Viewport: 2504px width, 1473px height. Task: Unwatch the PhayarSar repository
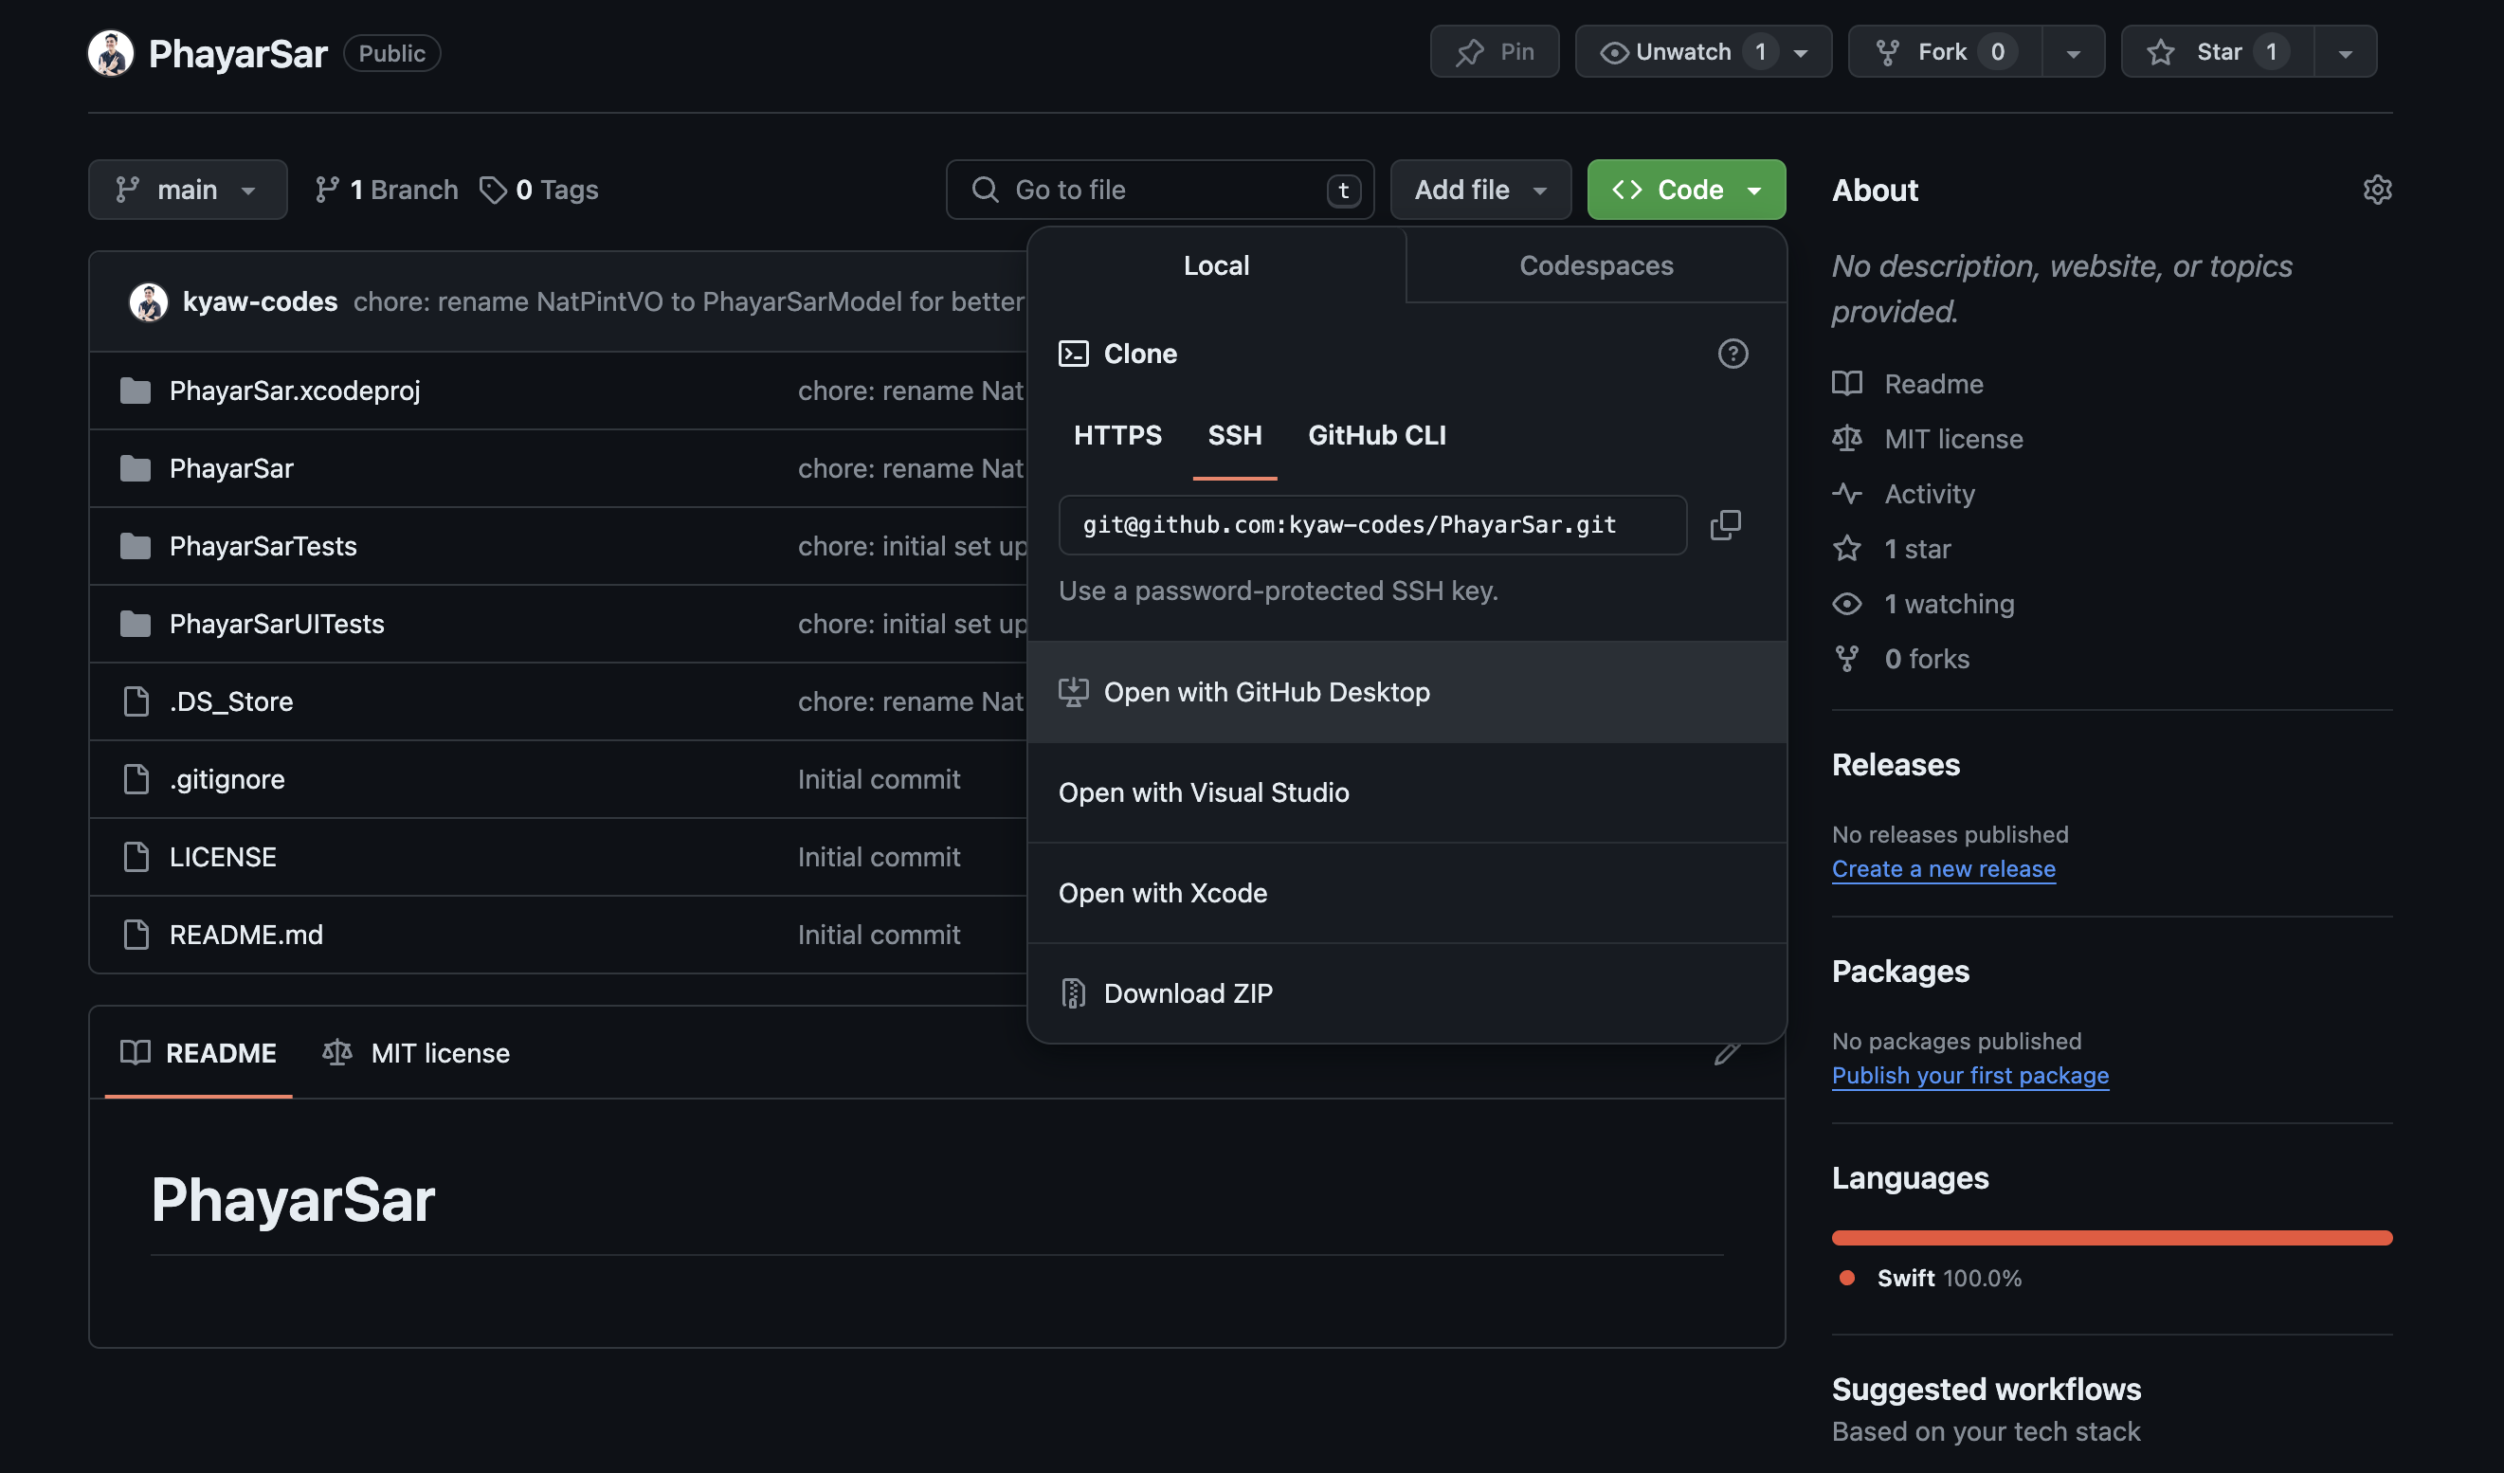[1682, 52]
